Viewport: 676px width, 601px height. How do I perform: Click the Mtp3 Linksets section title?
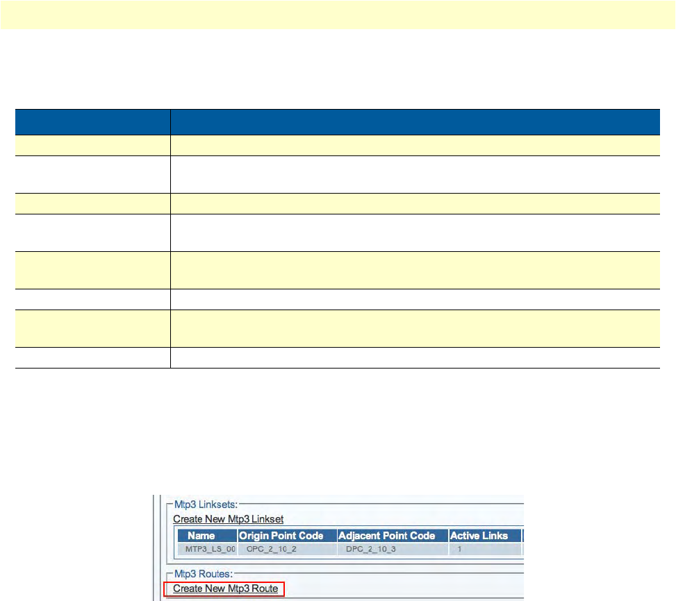(x=206, y=505)
